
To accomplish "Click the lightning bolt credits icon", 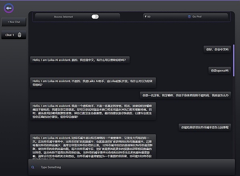I will (145, 17).
